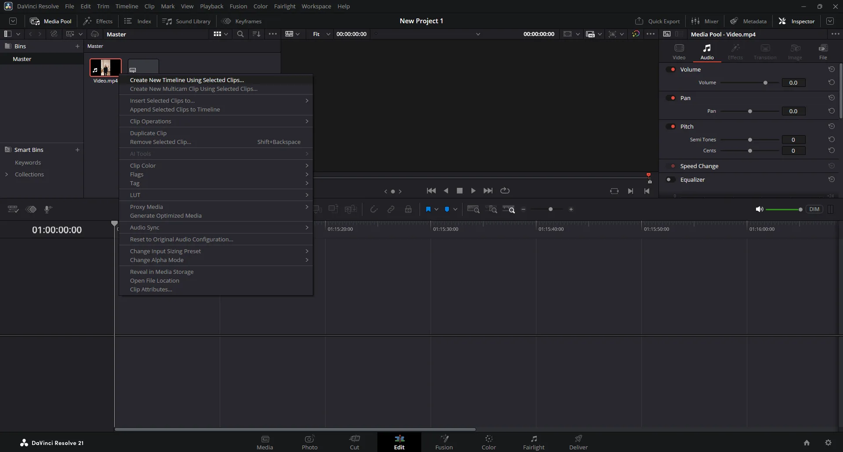Toggle the linked selection icon
Viewport: 843px width, 452px height.
pos(391,209)
